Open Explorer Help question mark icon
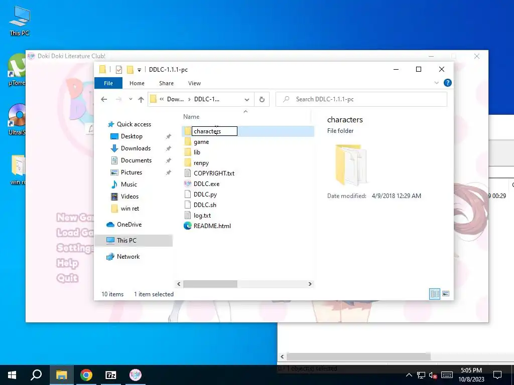Image resolution: width=514 pixels, height=385 pixels. [x=447, y=83]
